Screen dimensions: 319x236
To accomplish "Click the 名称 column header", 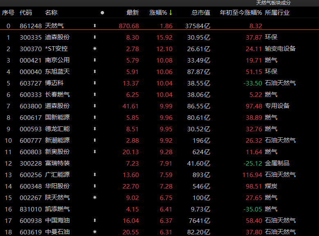I will [x=51, y=13].
